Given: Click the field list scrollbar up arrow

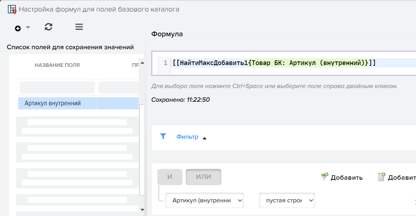Looking at the screenshot, I should pos(142,63).
